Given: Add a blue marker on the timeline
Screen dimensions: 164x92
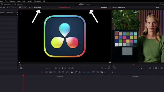Looking at the screenshot, I should point(88,72).
